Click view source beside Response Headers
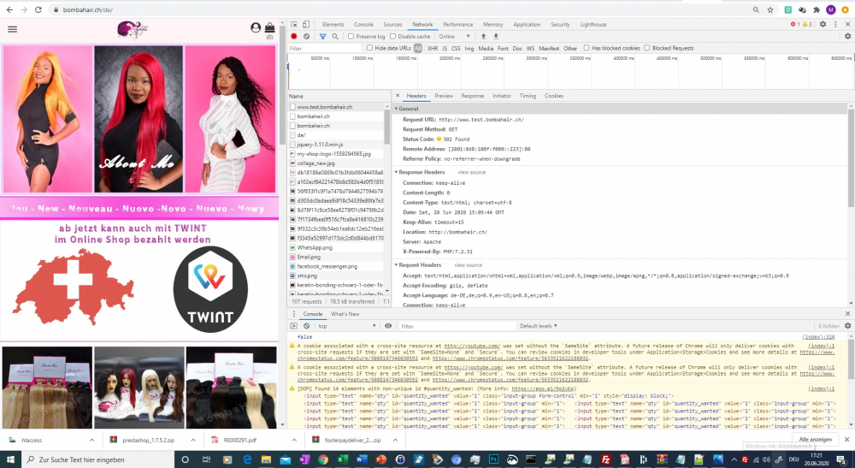 click(x=471, y=172)
